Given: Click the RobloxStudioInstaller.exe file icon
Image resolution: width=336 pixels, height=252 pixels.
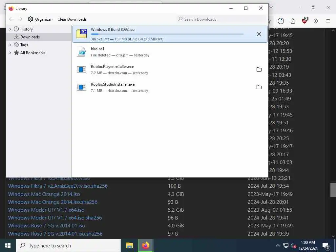Looking at the screenshot, I should click(81, 87).
